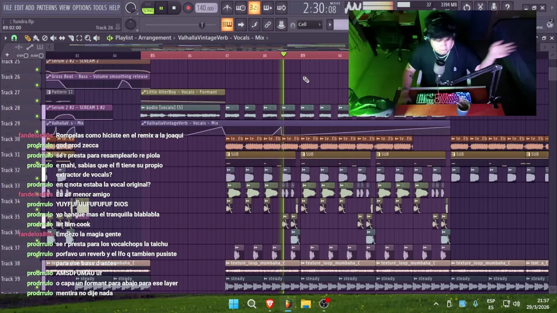Image resolution: width=557 pixels, height=313 pixels.
Task: Open the Playlist view button
Action: coord(227,24)
